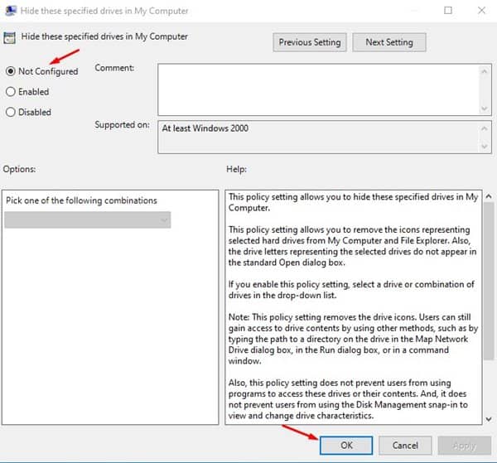
Task: Click Comment box scroll up arrow
Action: point(485,71)
